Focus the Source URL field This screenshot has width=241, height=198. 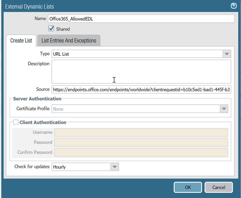[141, 89]
